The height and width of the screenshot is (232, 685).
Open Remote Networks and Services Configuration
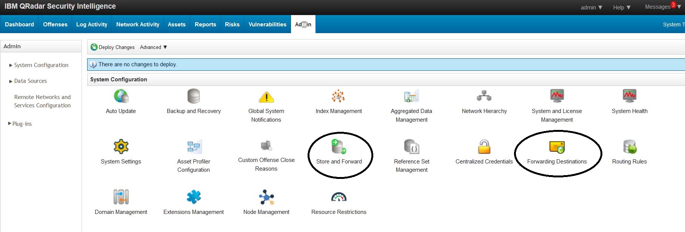coord(42,101)
